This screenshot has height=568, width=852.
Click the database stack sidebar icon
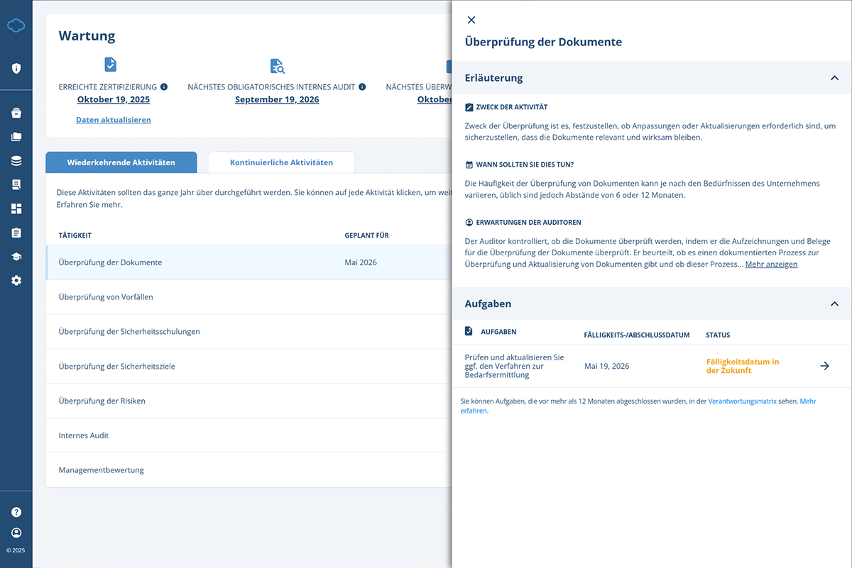click(16, 161)
